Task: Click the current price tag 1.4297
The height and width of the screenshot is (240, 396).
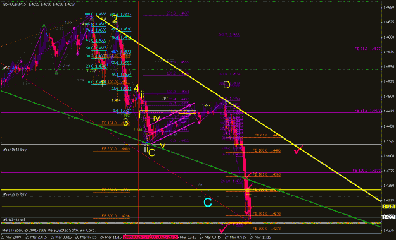Action: click(x=388, y=217)
